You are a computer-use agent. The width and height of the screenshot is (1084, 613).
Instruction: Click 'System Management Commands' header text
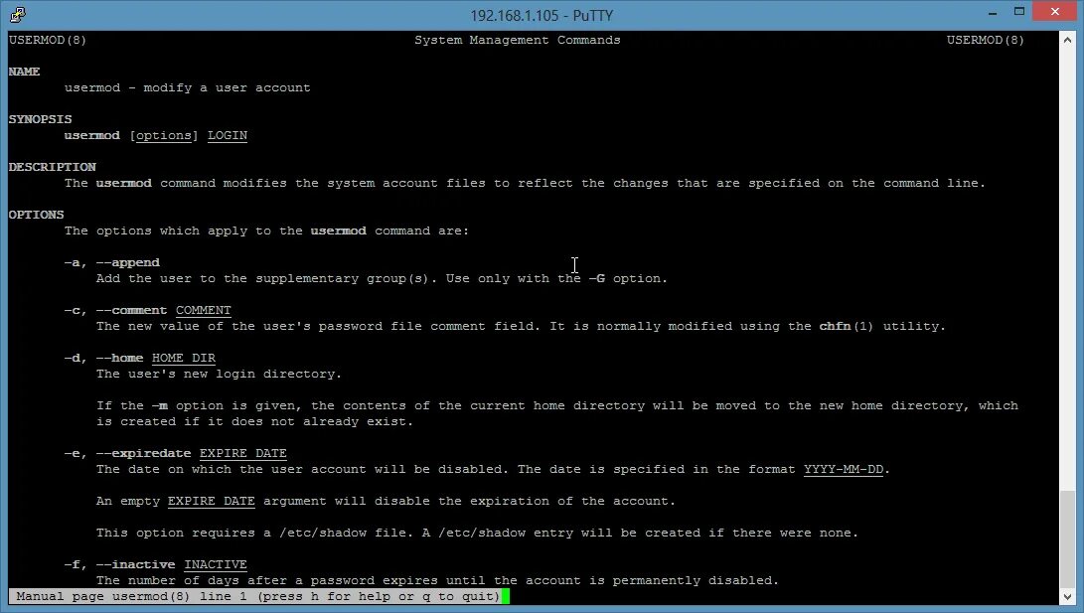coord(517,40)
